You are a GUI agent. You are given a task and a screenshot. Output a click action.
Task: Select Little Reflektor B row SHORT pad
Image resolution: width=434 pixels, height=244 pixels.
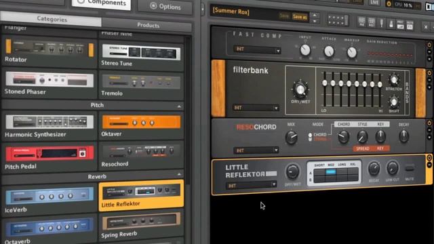pos(319,179)
